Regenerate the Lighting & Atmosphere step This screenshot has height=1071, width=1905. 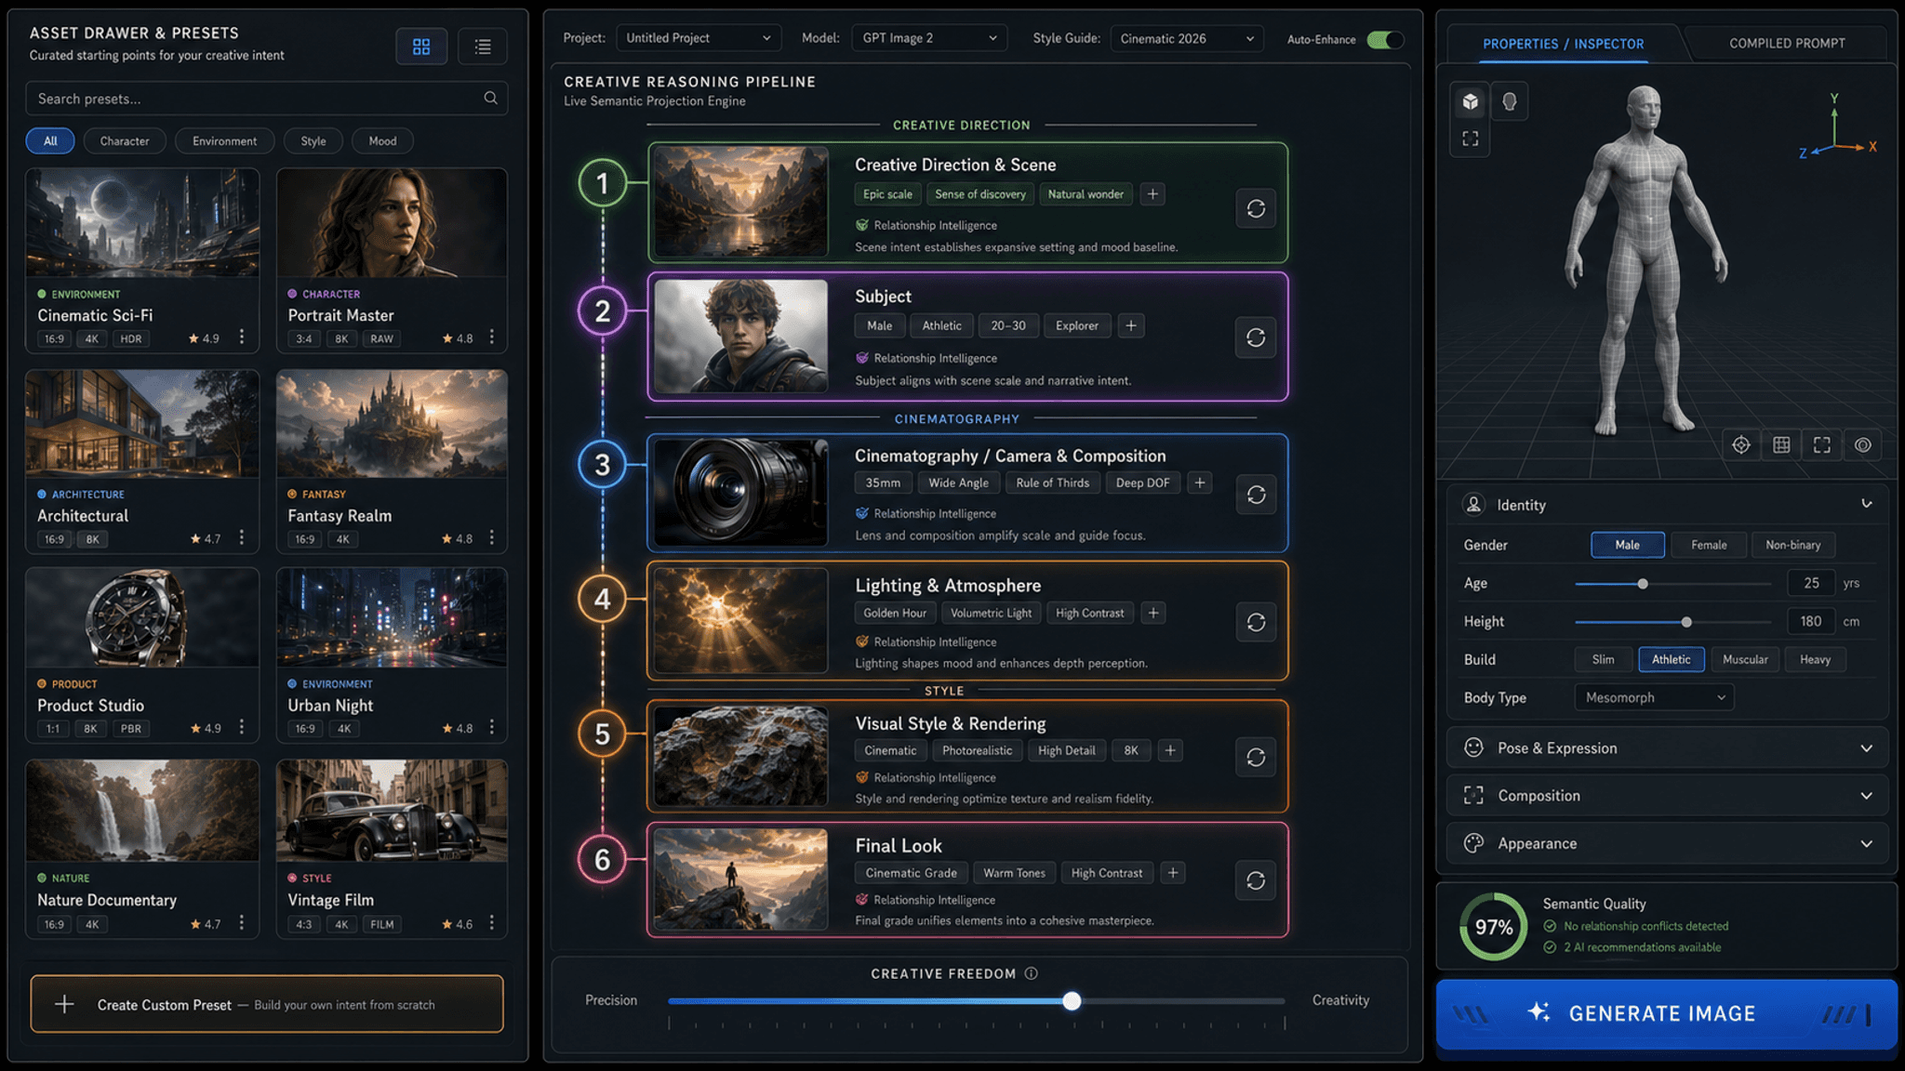pyautogui.click(x=1256, y=622)
